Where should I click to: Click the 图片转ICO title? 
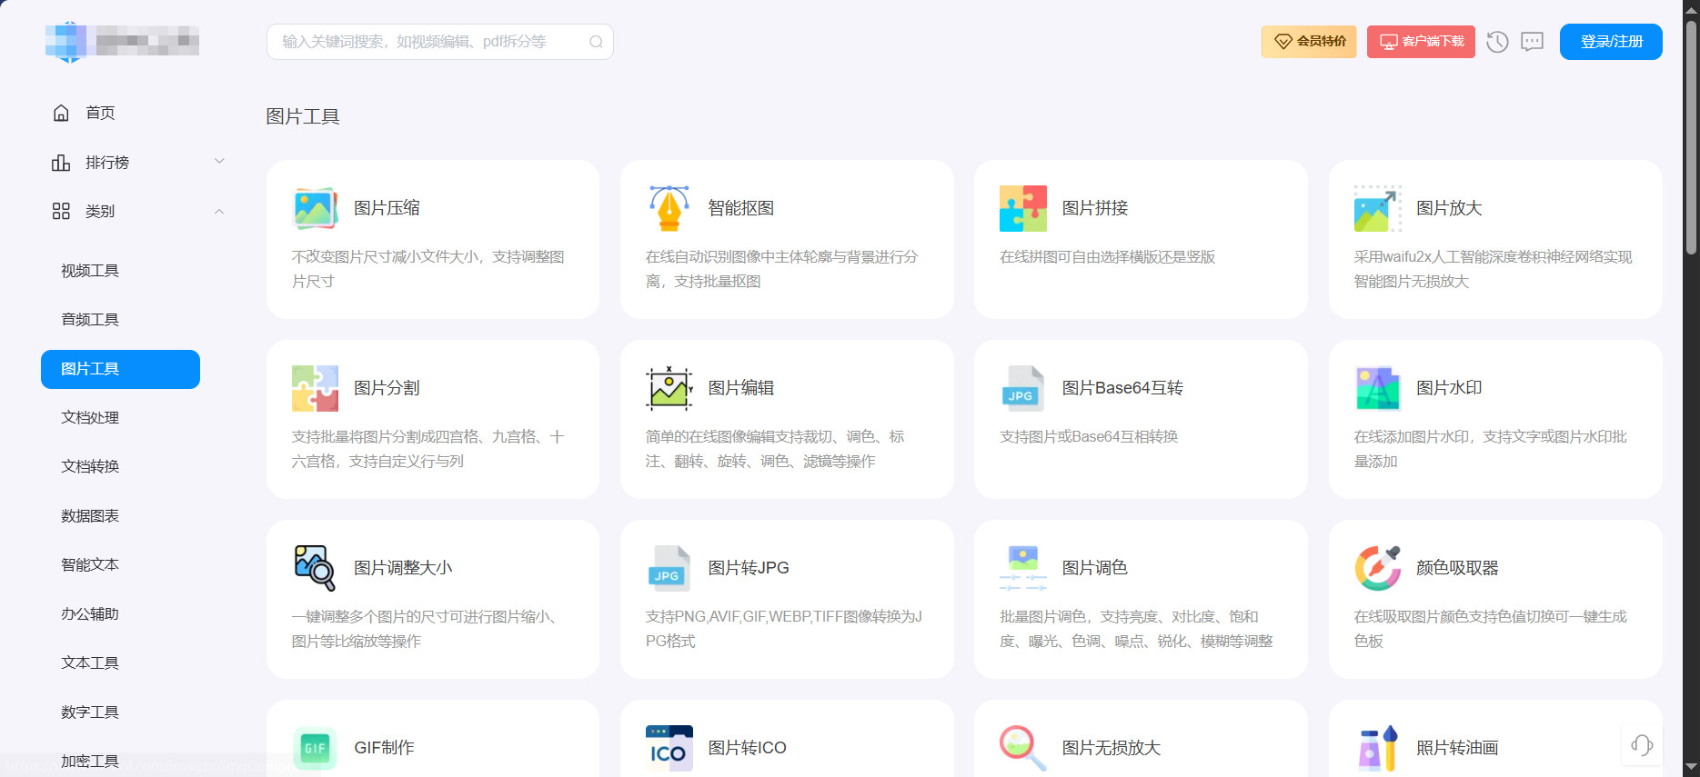748,748
